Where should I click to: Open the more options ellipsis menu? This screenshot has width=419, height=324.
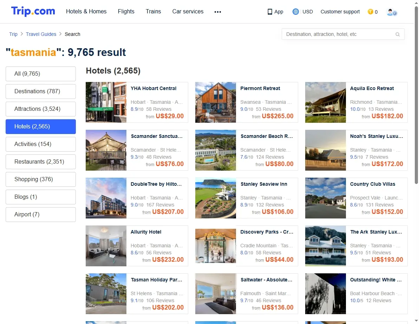click(217, 12)
